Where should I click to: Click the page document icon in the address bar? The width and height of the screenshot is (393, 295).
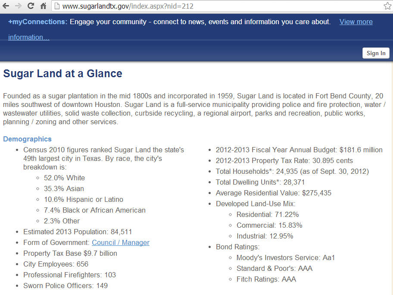click(57, 6)
